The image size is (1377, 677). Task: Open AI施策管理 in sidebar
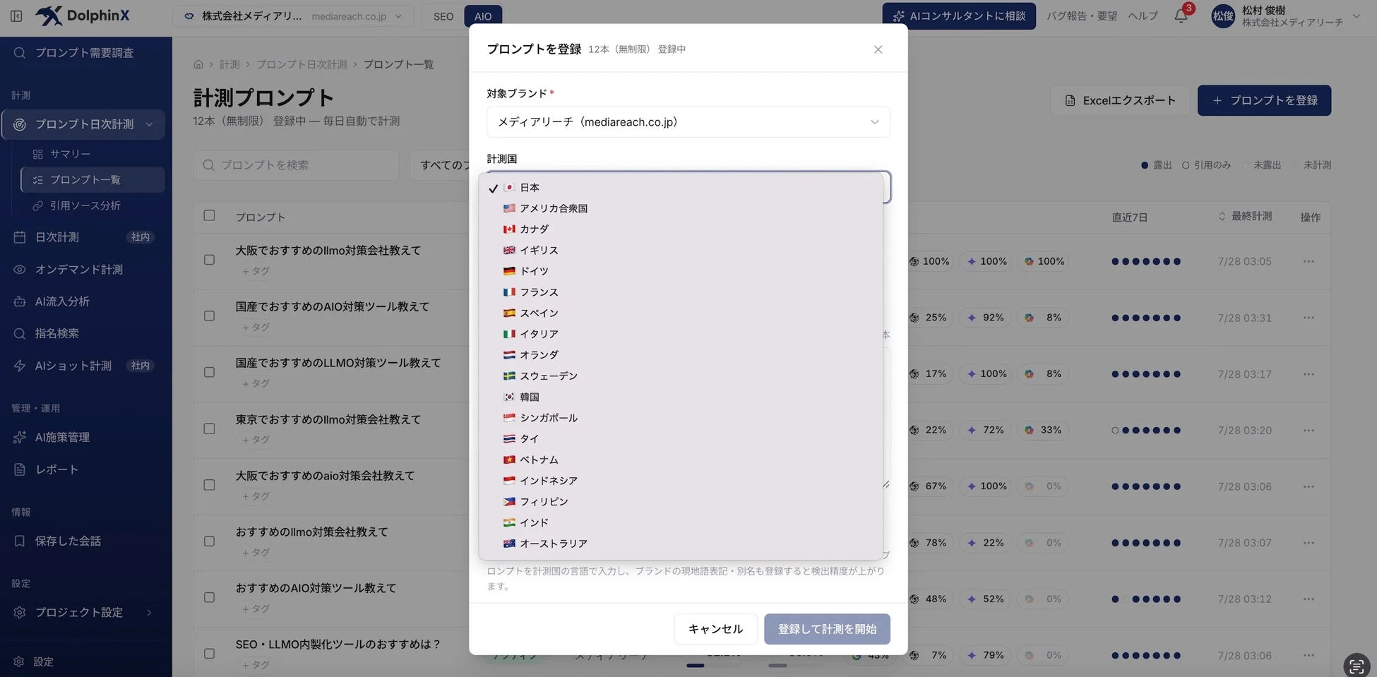[x=62, y=438]
